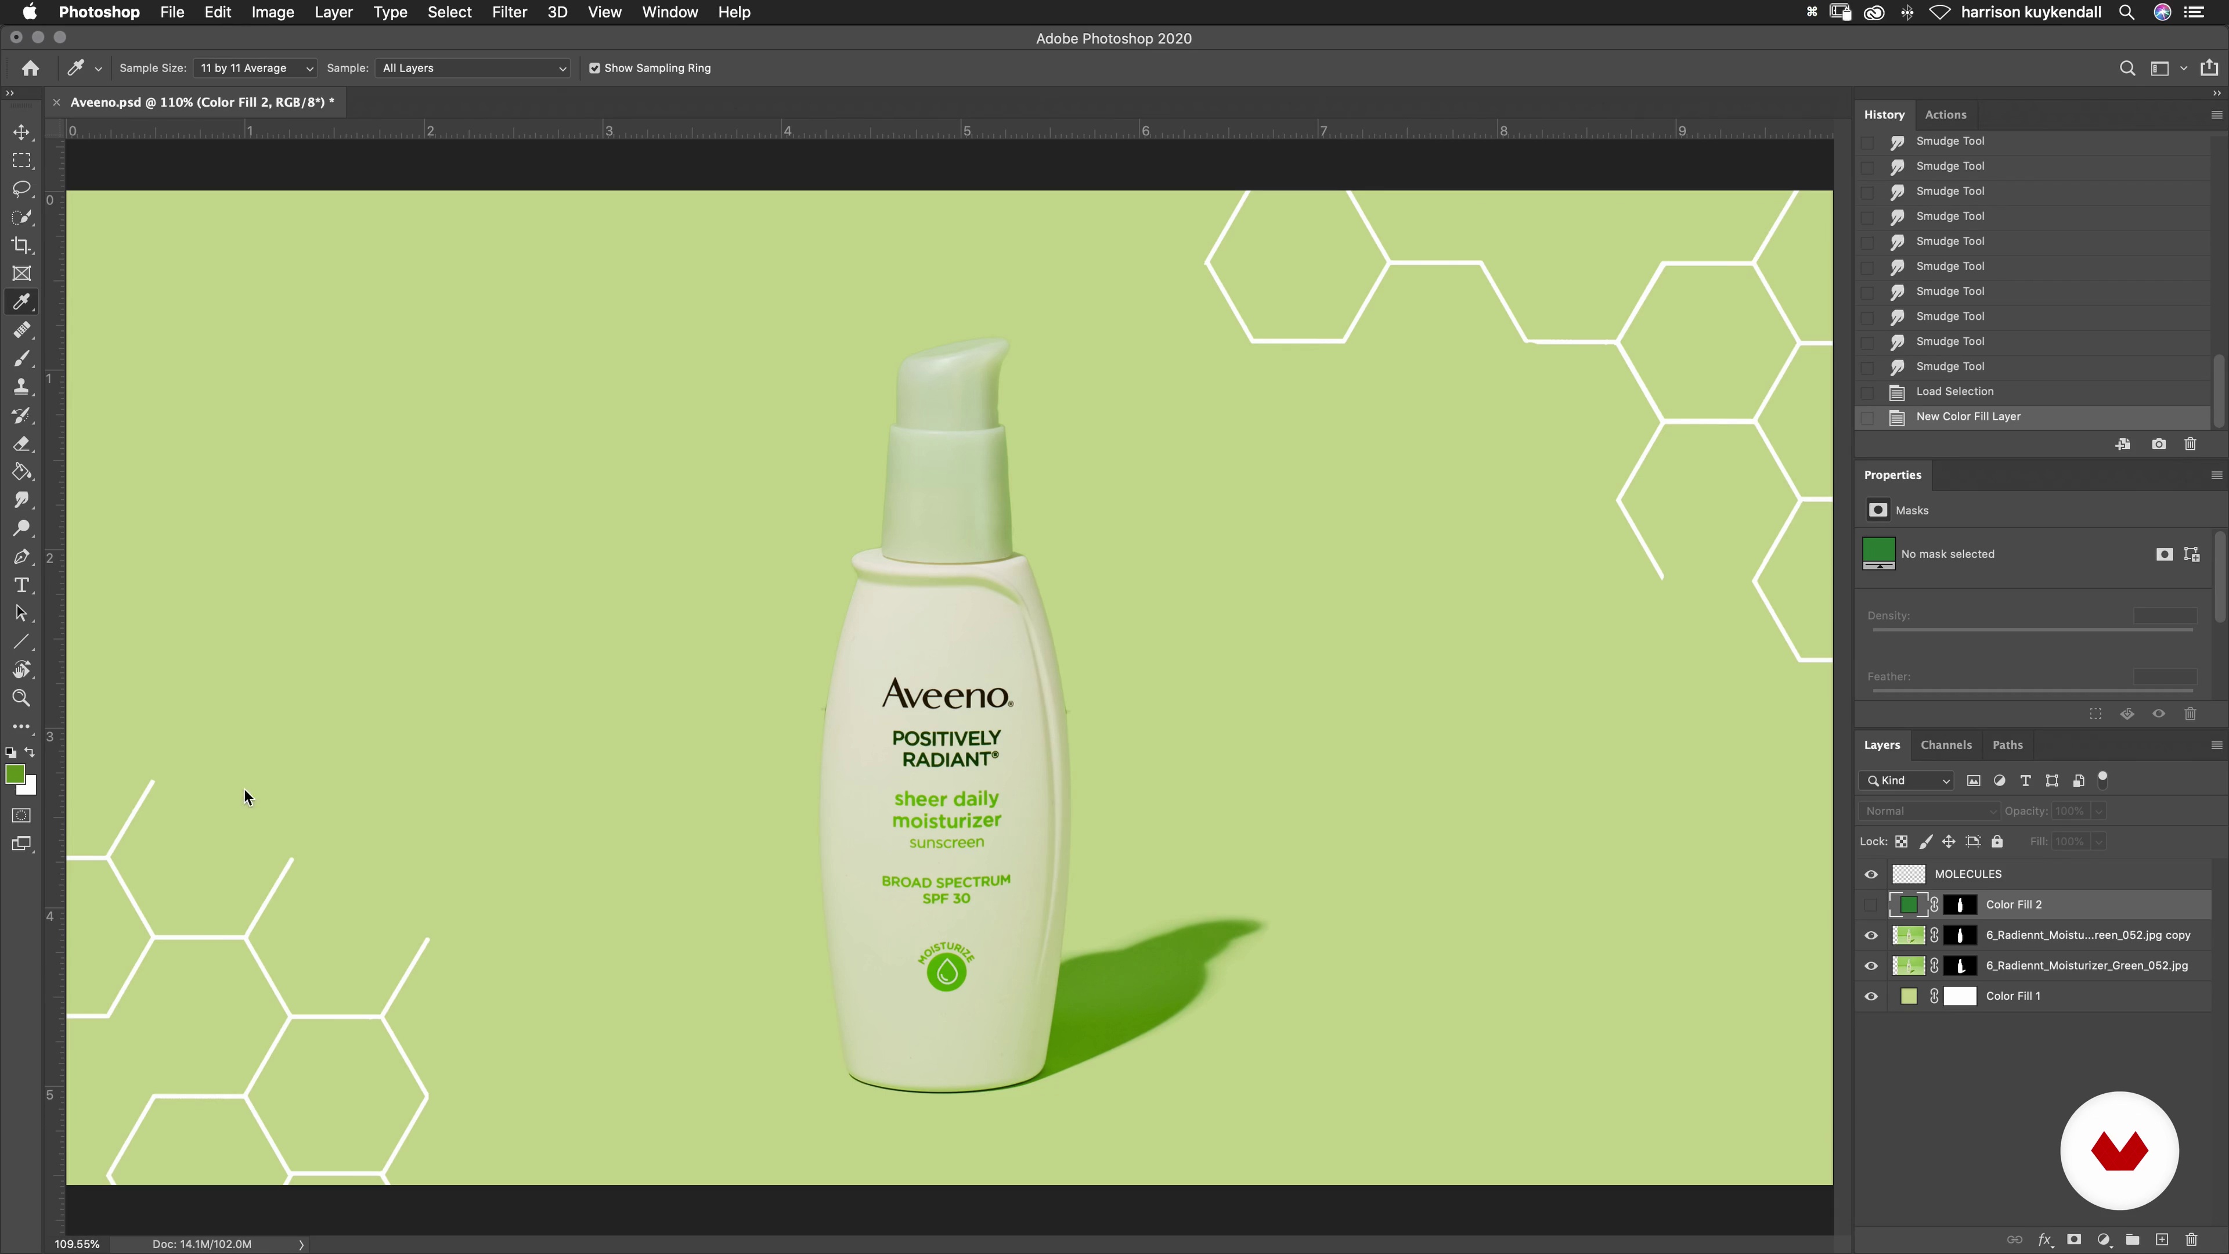
Task: Click the Aveeno.psd document tab
Action: 201,102
